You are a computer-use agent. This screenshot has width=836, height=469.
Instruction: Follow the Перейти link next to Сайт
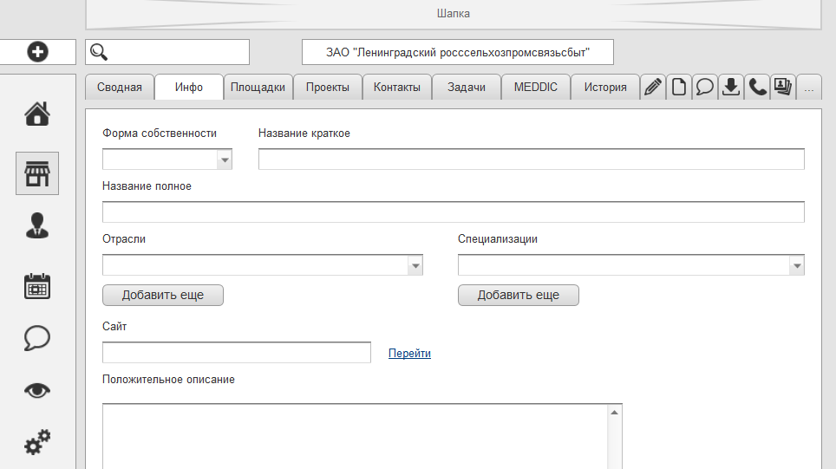click(x=409, y=353)
